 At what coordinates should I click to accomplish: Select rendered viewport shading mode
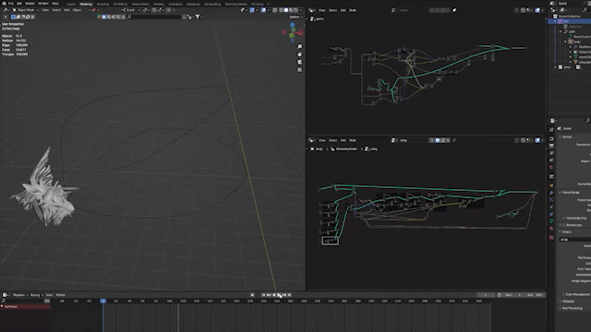pyautogui.click(x=295, y=10)
